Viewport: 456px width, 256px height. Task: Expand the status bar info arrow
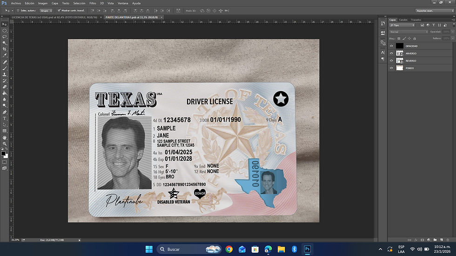pos(80,240)
